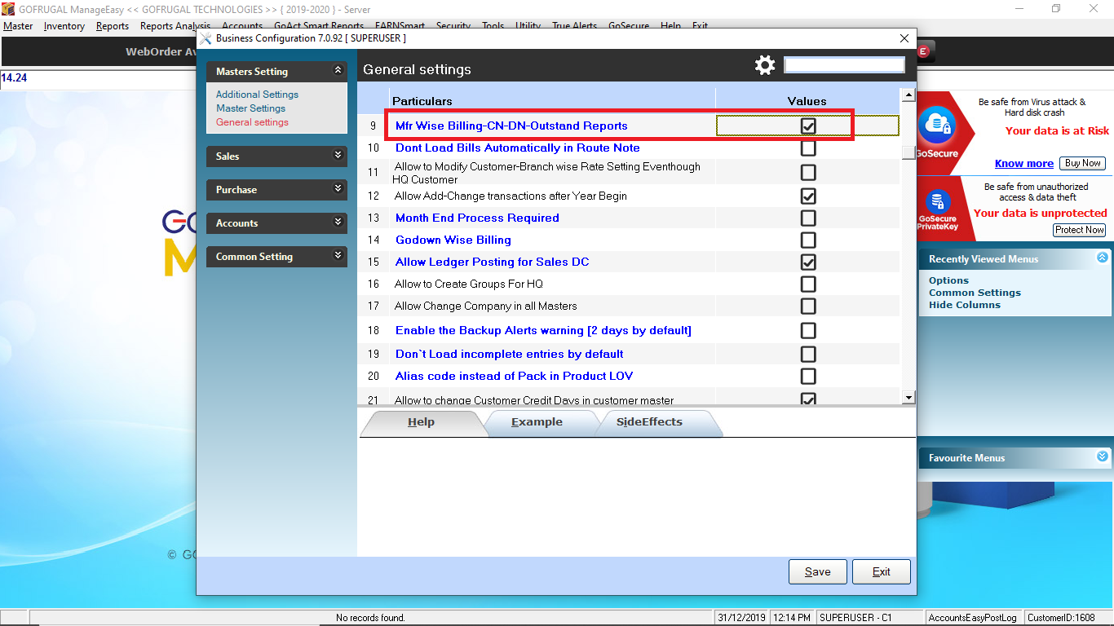This screenshot has height=626, width=1114.
Task: Switch to the SideEffects tab
Action: point(649,422)
